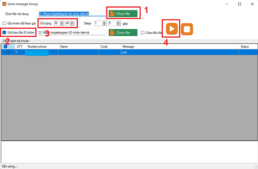Click Chọn file button for group ID file
The height and width of the screenshot is (169, 258).
123,33
